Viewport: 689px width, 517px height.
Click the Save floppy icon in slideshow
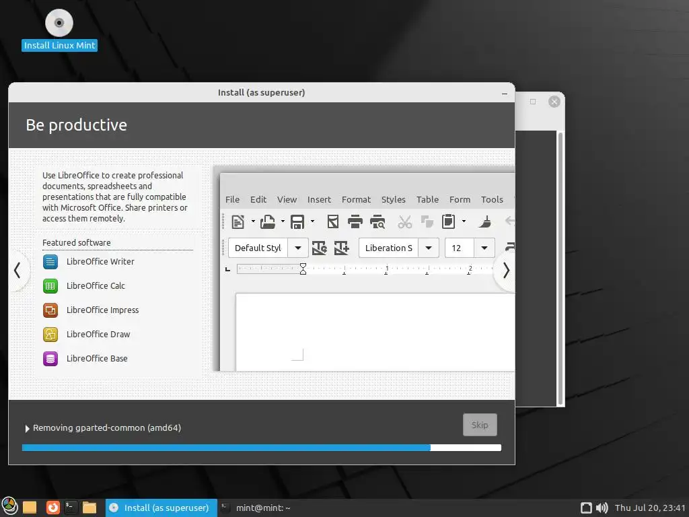coord(297,222)
